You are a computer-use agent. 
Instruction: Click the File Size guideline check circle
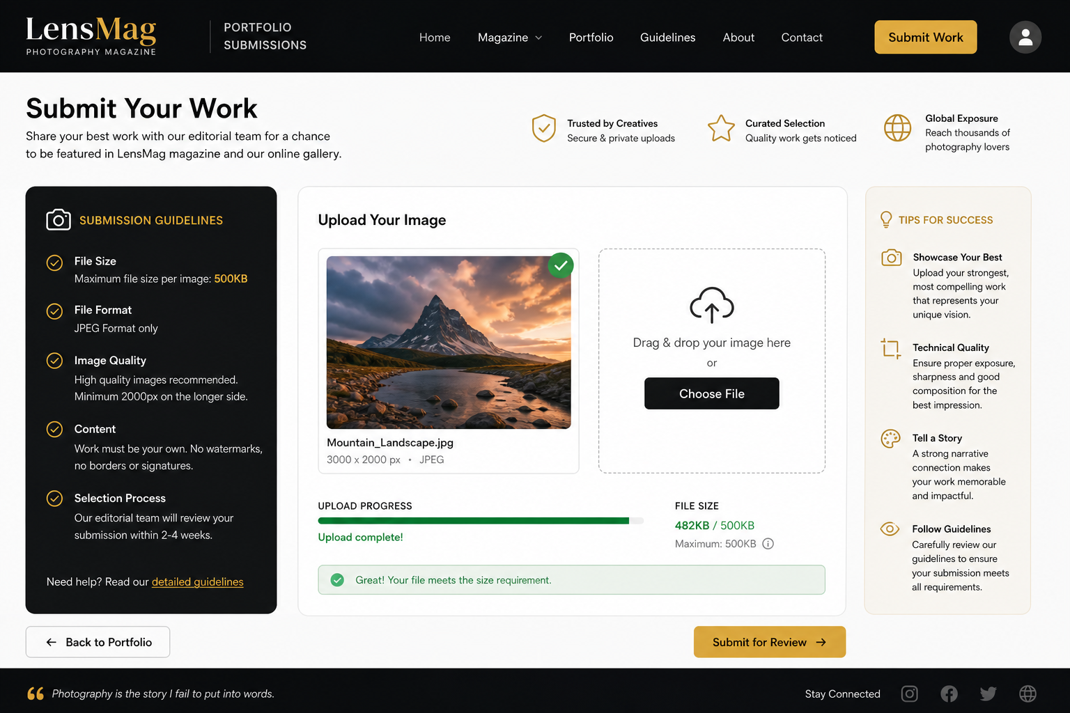pos(54,263)
